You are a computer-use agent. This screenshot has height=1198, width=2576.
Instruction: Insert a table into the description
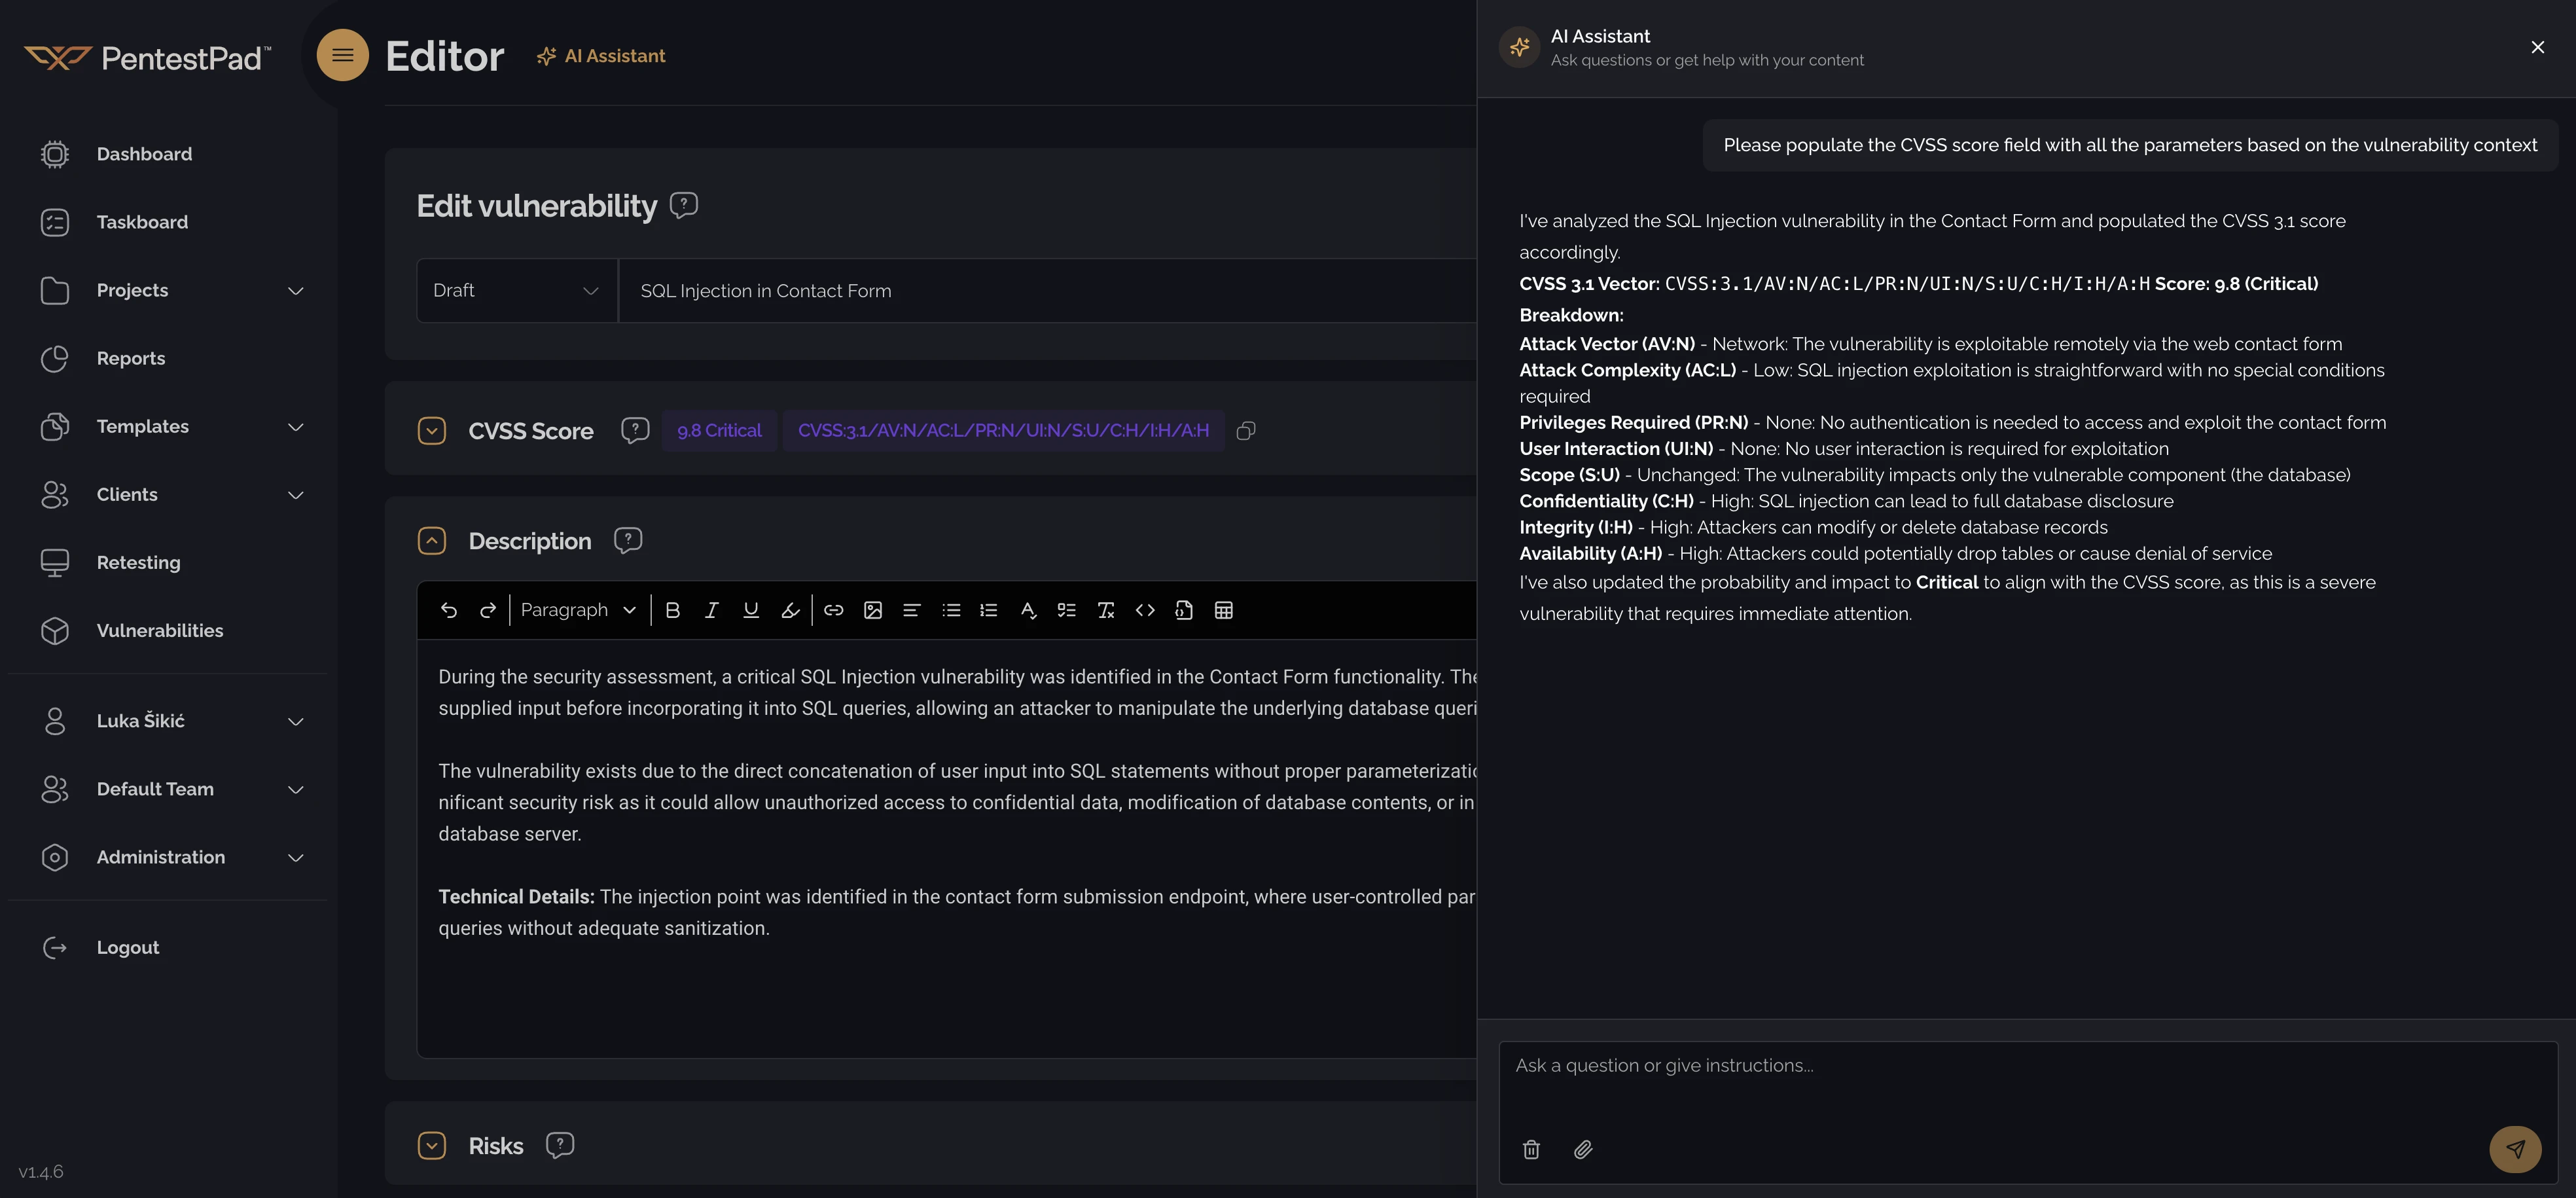tap(1224, 610)
